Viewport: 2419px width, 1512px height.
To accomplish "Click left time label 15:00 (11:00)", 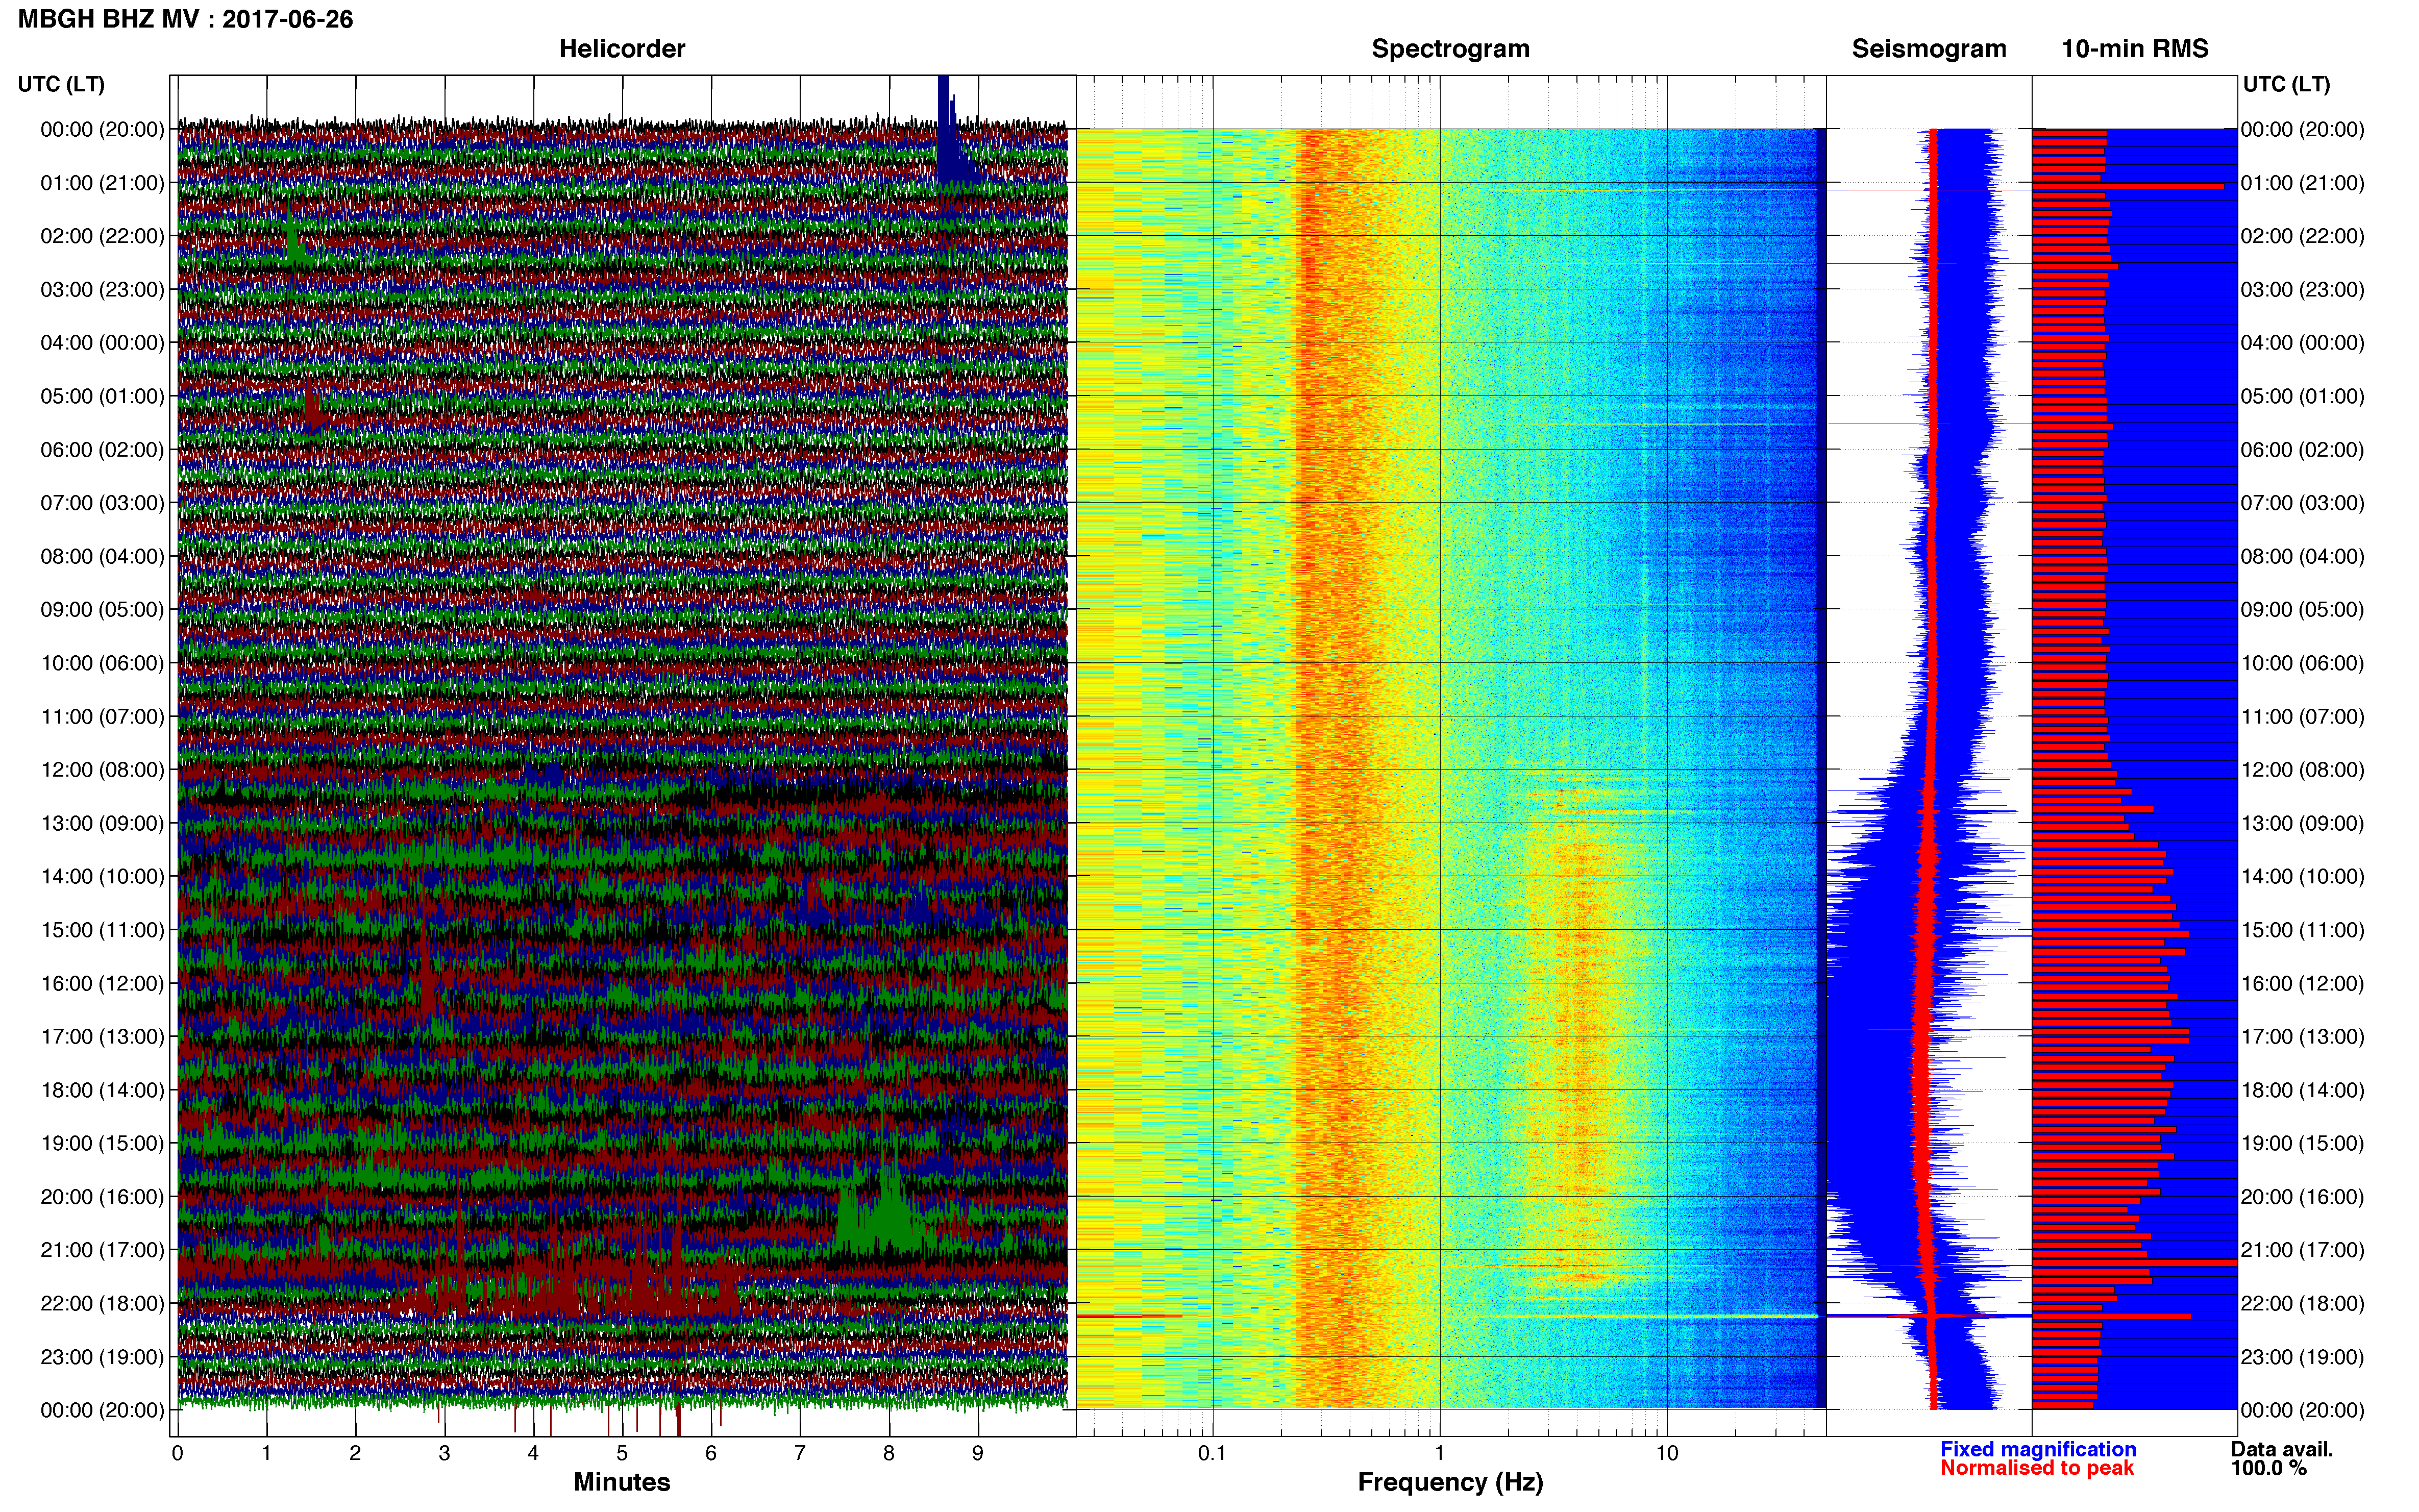I will coord(102,930).
